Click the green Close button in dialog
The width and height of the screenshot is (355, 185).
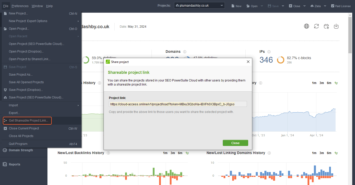235,143
